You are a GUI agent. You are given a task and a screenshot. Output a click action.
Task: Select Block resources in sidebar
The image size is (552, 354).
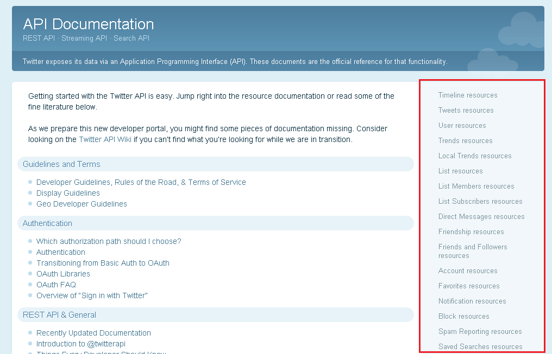click(x=463, y=317)
